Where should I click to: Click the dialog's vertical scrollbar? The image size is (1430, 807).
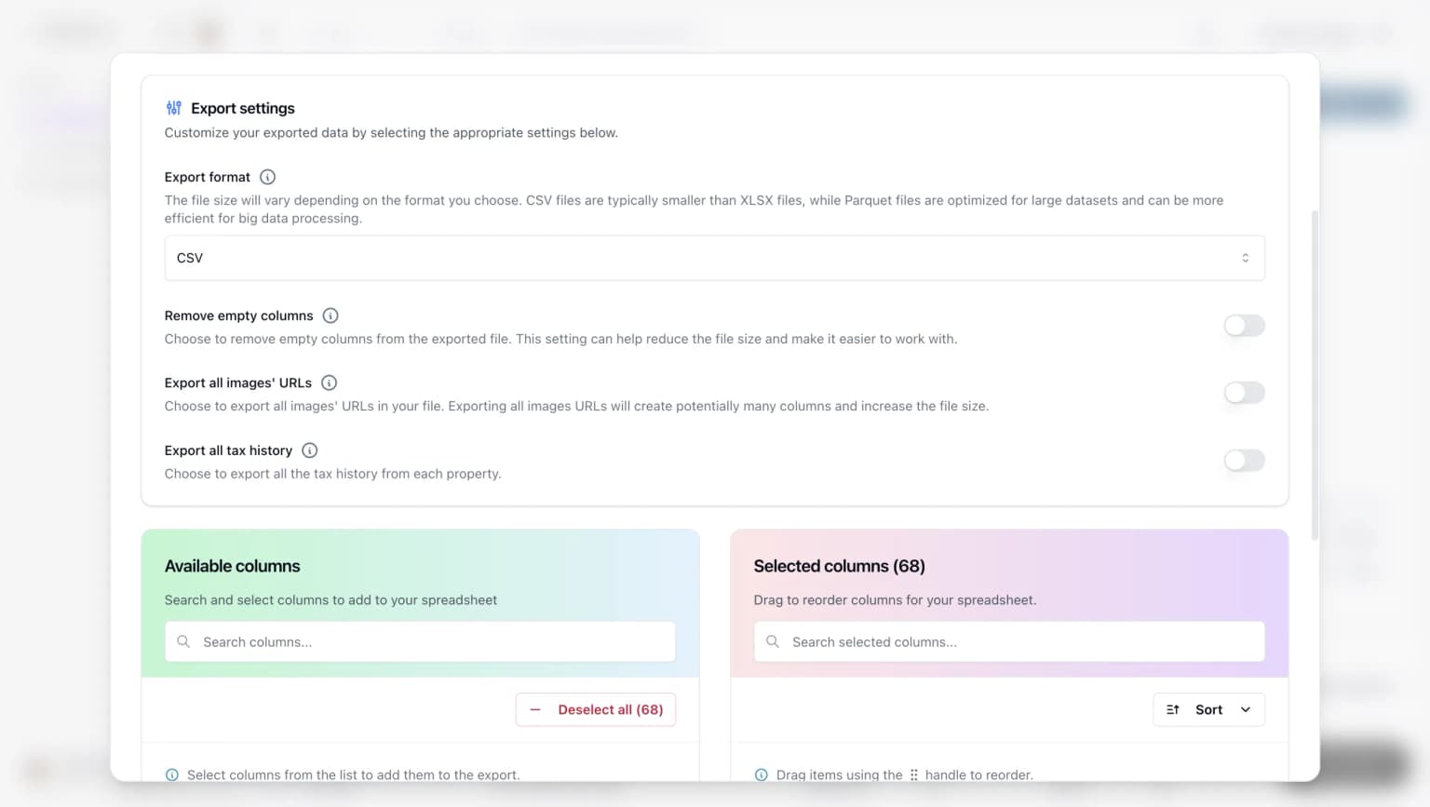(1315, 375)
